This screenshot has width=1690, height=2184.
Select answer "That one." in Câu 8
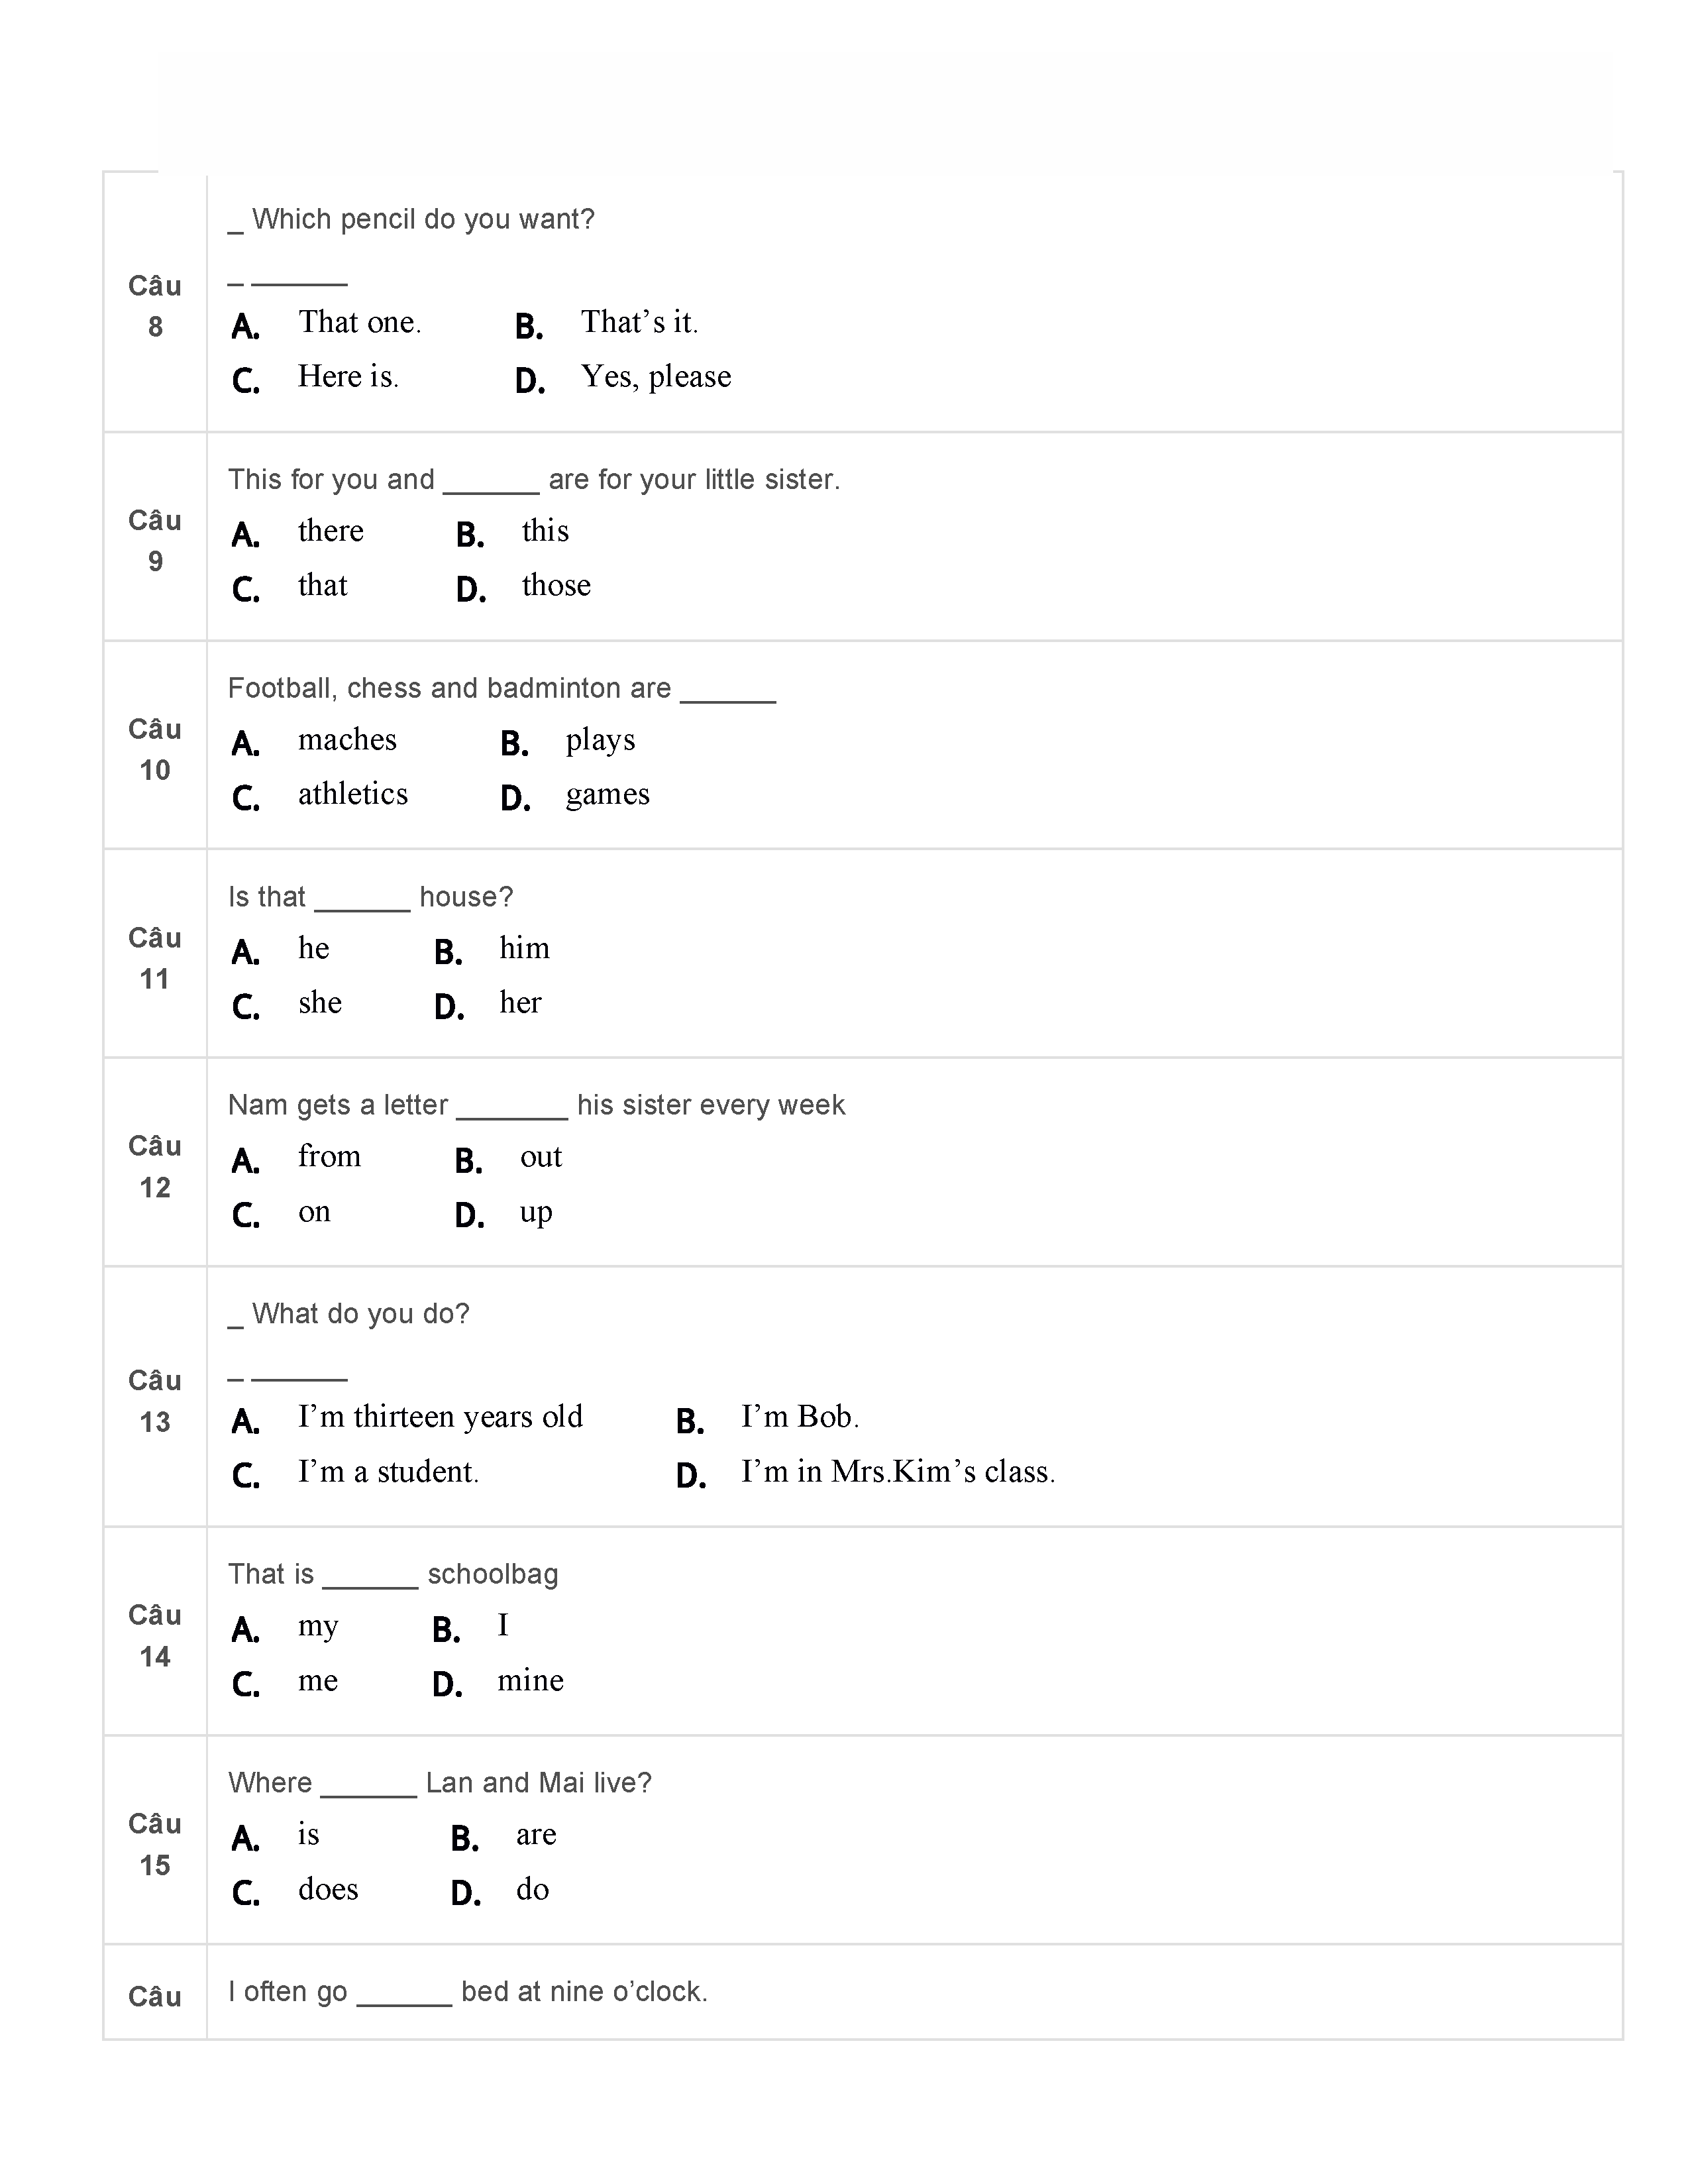[359, 323]
